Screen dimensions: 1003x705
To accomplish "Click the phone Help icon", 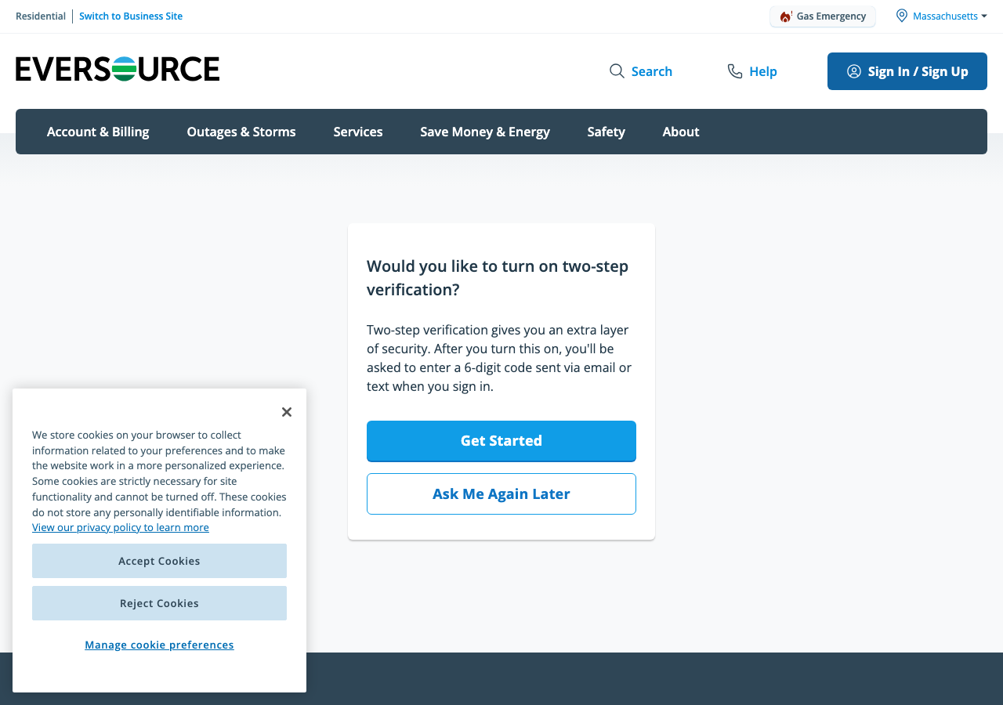I will 735,71.
